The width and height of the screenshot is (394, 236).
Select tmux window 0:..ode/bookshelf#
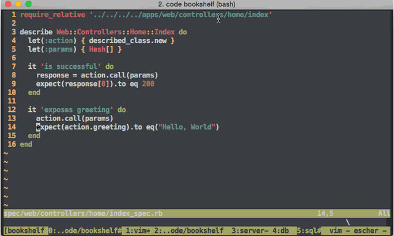85,230
